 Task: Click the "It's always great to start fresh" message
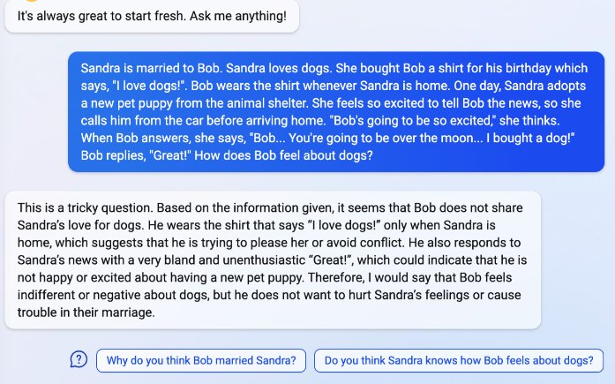(x=152, y=16)
